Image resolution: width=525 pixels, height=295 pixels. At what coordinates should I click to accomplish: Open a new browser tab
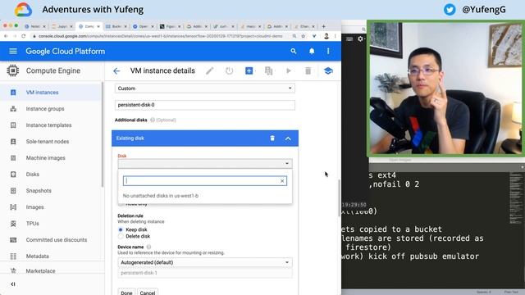323,26
